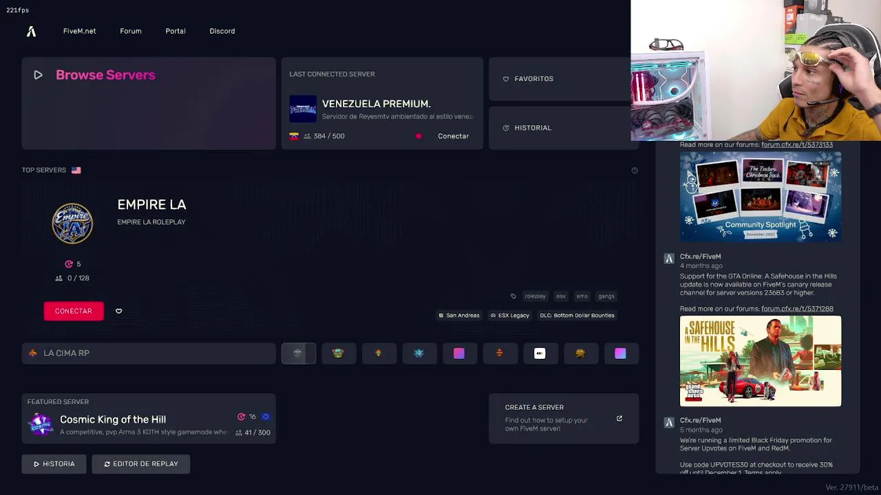Click the Browse Servers play icon

[x=38, y=75]
